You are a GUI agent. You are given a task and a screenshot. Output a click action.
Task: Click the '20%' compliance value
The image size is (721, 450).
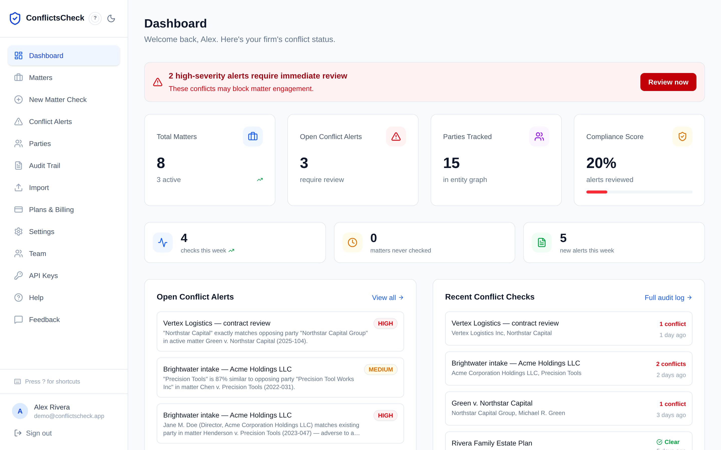601,163
